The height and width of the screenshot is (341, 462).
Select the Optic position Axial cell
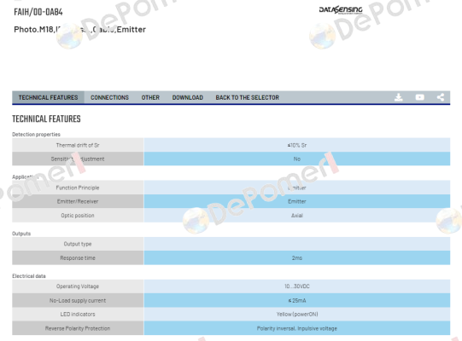[x=297, y=216]
